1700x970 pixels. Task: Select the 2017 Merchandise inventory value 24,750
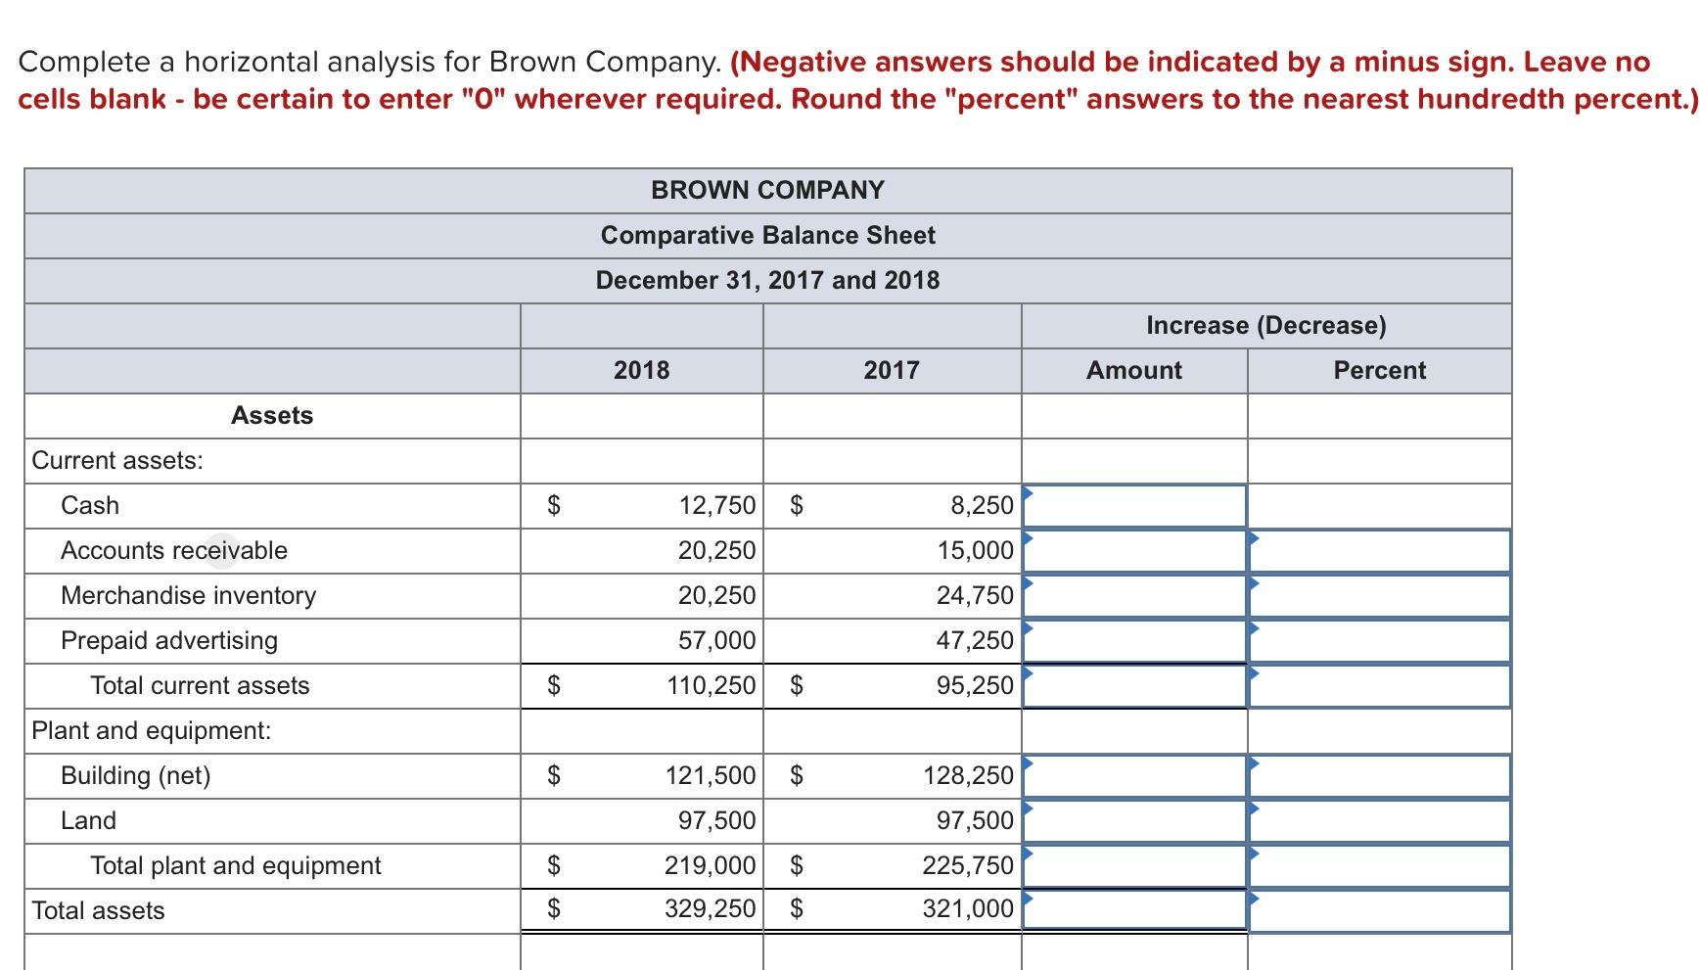[976, 596]
